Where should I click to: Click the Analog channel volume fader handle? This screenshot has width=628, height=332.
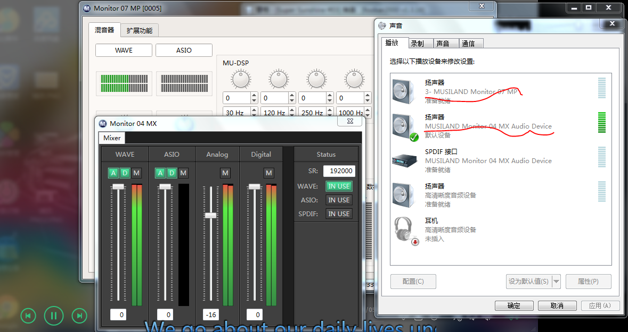pyautogui.click(x=211, y=215)
